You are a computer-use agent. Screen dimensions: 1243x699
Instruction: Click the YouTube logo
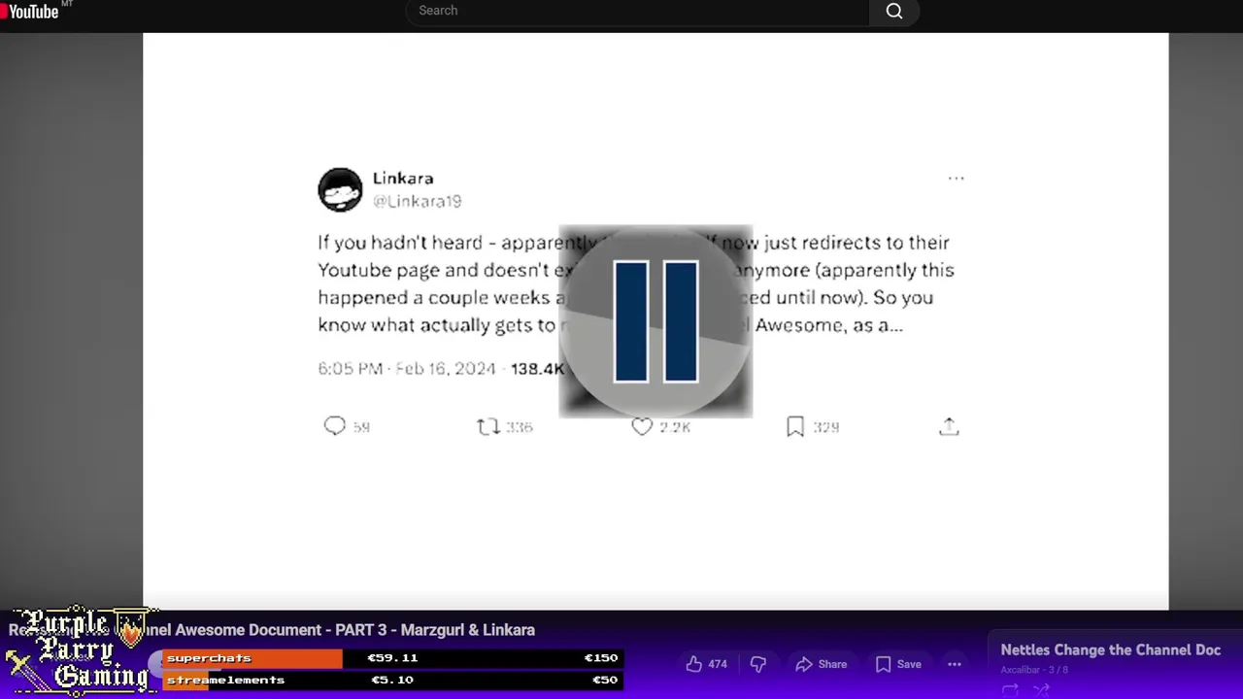[x=30, y=12]
